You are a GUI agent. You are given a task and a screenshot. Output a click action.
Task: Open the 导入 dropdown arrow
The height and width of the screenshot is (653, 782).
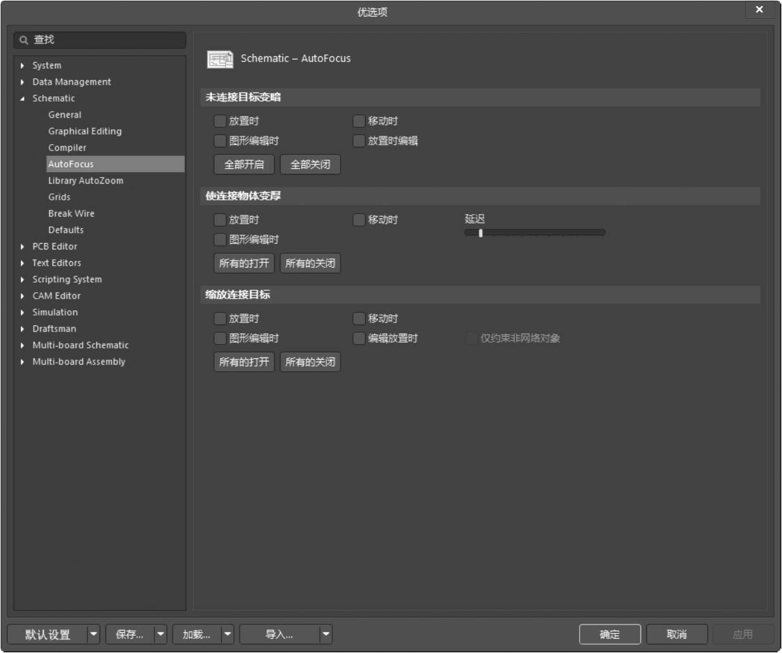pos(326,634)
